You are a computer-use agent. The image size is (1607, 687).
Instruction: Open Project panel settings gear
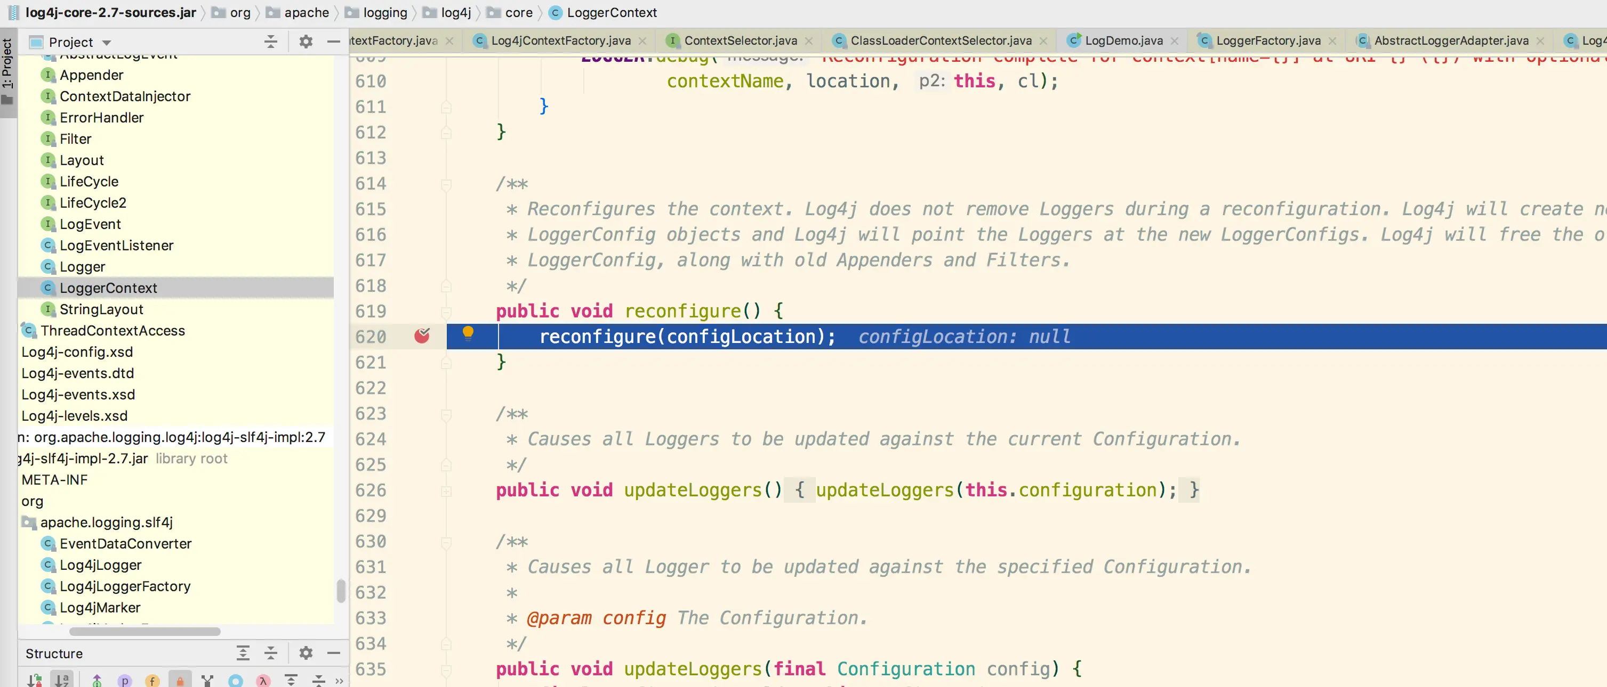[306, 42]
